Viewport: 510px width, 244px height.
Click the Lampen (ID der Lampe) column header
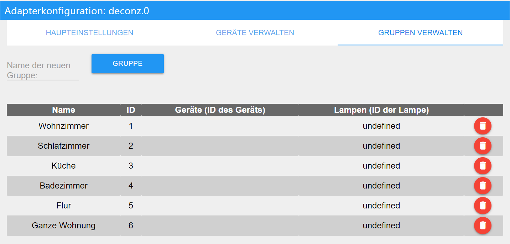[381, 110]
